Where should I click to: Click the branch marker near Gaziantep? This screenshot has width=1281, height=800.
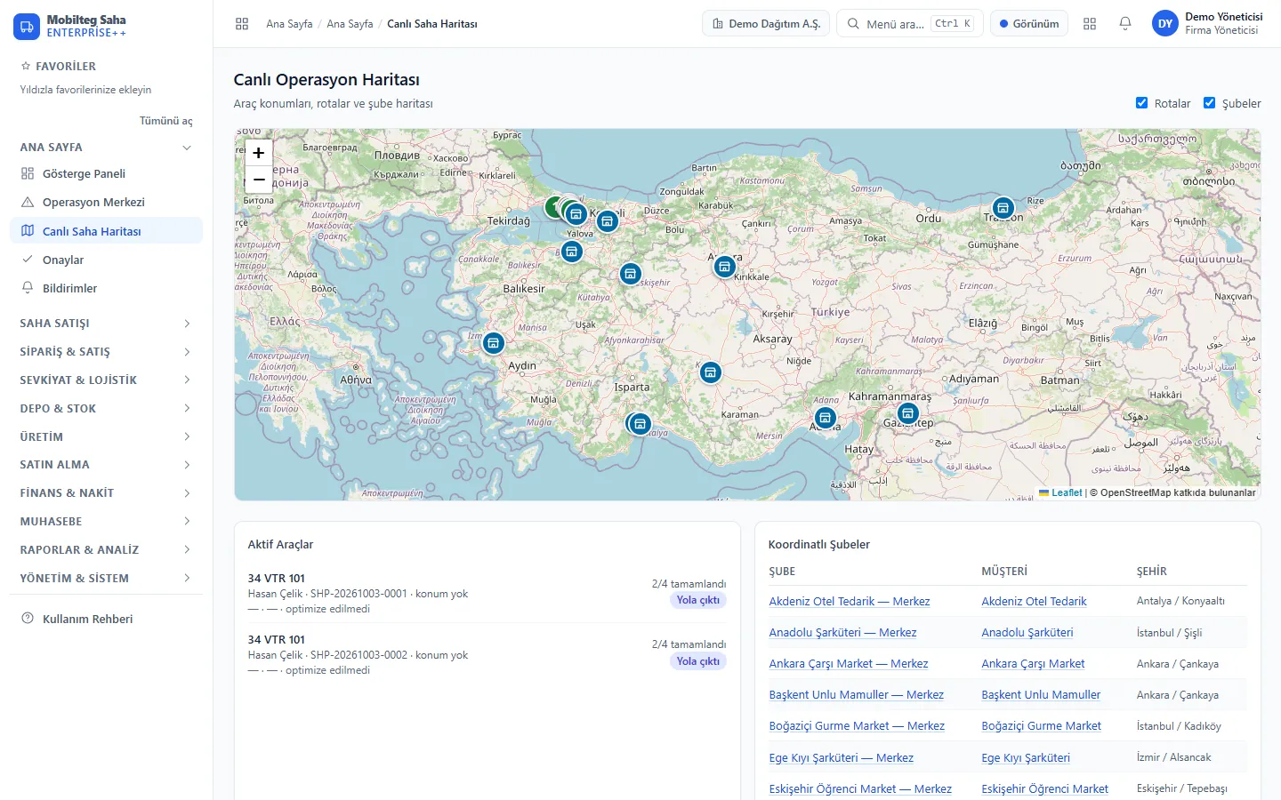tap(907, 413)
